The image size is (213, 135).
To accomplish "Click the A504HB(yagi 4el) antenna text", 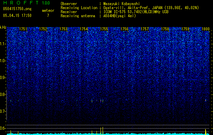I will coord(120,16).
